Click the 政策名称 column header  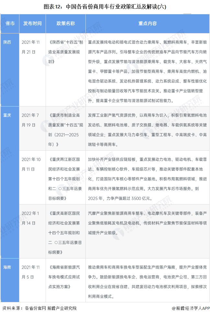tap(66, 23)
